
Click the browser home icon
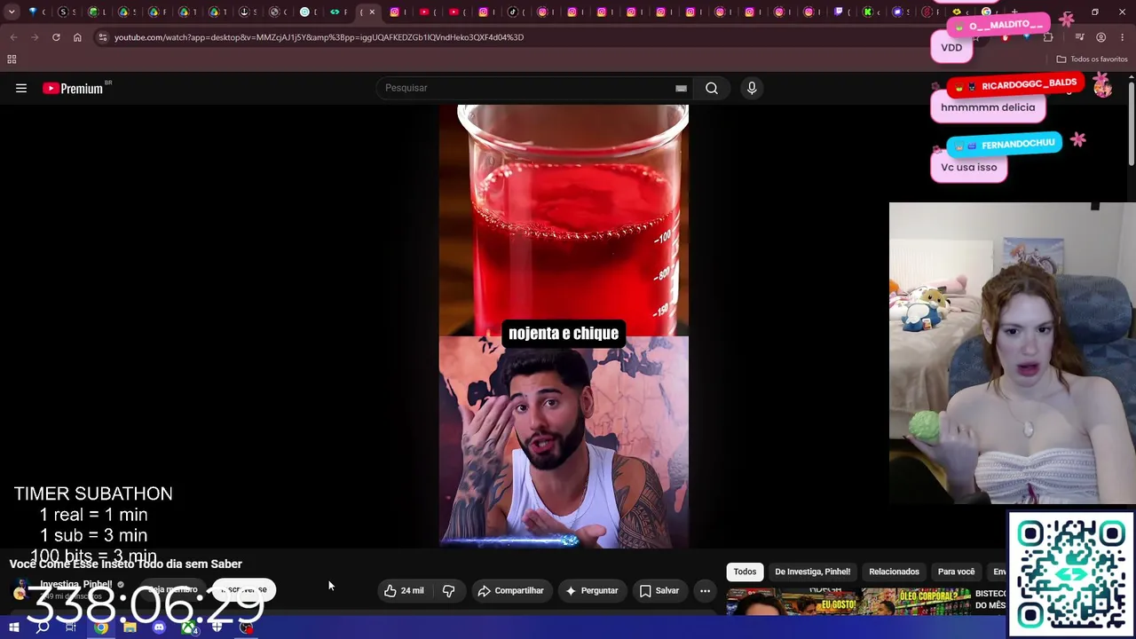coord(77,37)
